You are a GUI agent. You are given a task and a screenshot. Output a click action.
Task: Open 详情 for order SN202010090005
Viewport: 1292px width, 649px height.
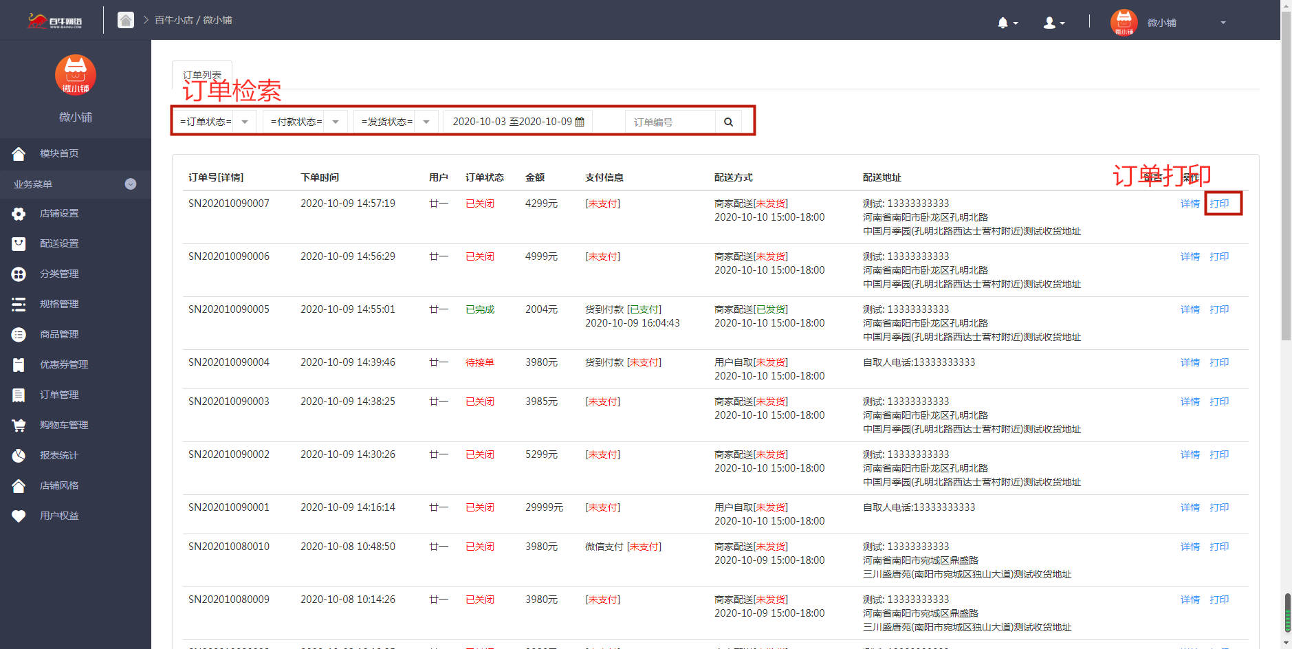click(1190, 309)
